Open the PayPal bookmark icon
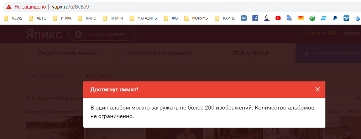Viewport: 361px width, 139px height. pos(335,18)
